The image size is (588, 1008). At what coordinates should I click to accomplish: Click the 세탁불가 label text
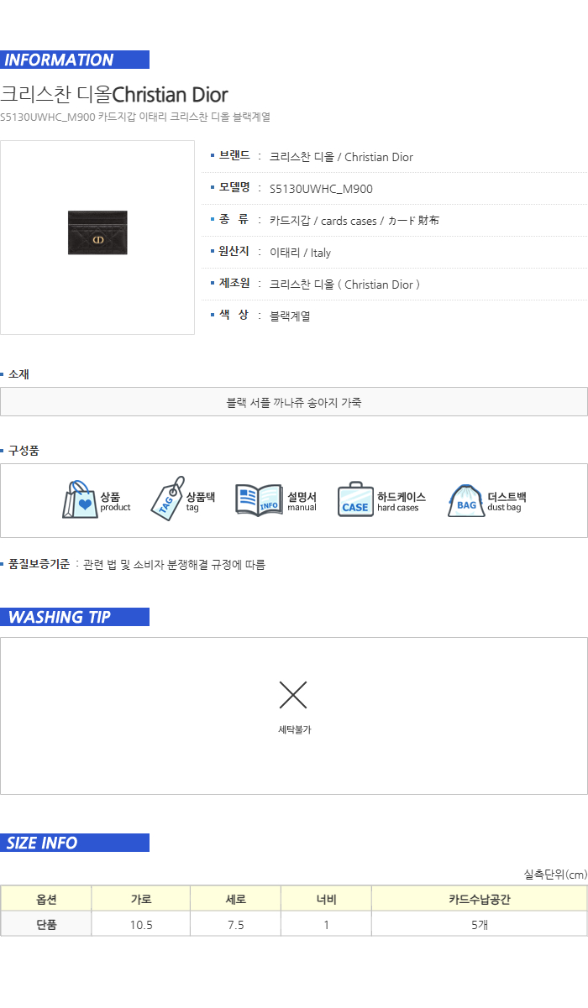coord(295,730)
